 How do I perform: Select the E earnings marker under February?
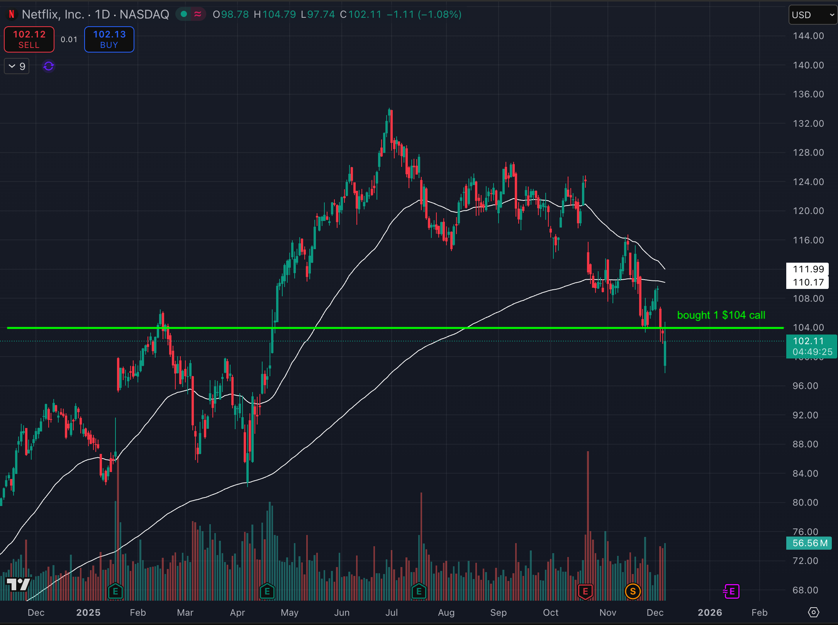tap(115, 591)
